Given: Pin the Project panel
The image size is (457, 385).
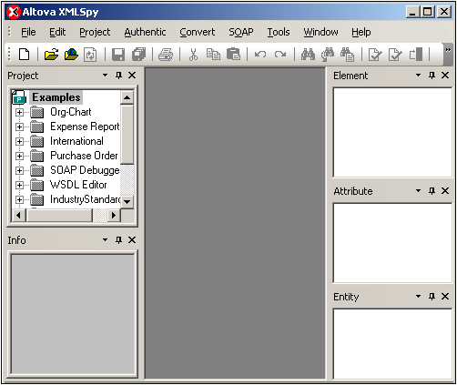Looking at the screenshot, I should coord(118,76).
